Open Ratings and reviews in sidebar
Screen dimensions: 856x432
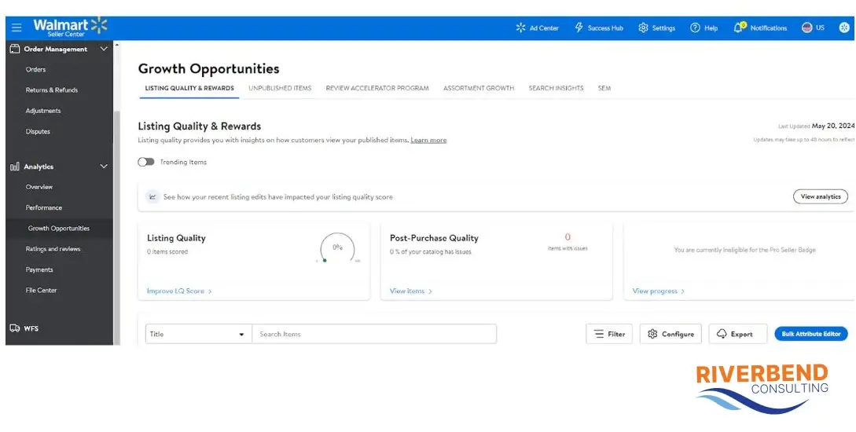click(53, 249)
